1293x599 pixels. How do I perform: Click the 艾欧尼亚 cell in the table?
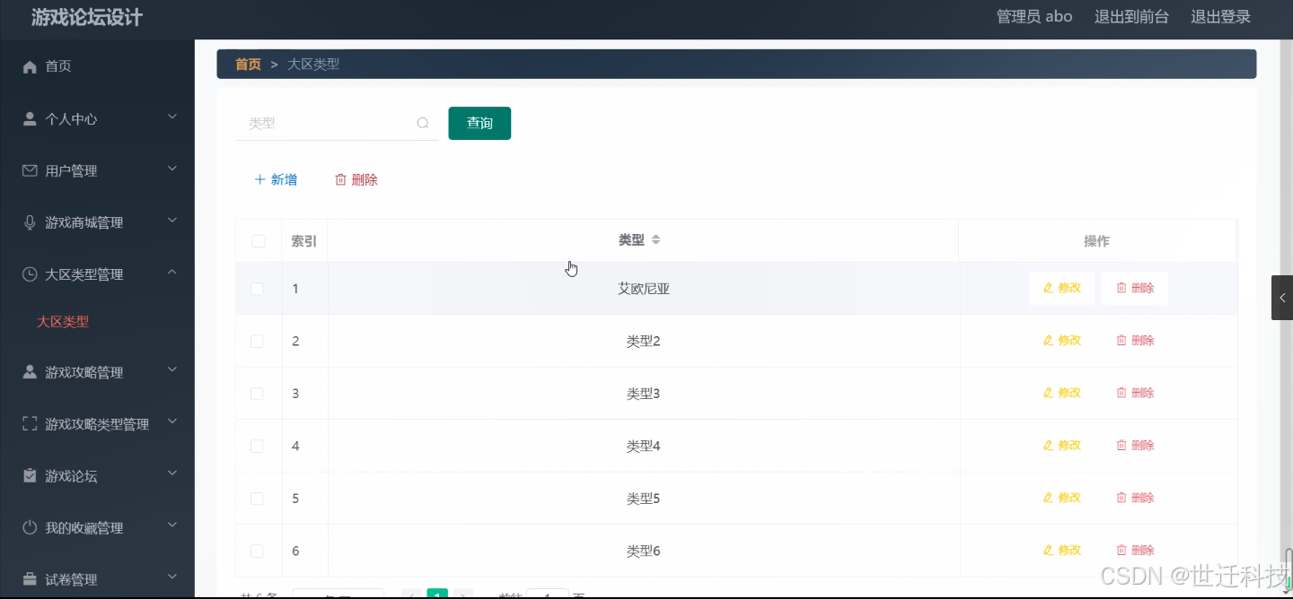click(x=644, y=289)
